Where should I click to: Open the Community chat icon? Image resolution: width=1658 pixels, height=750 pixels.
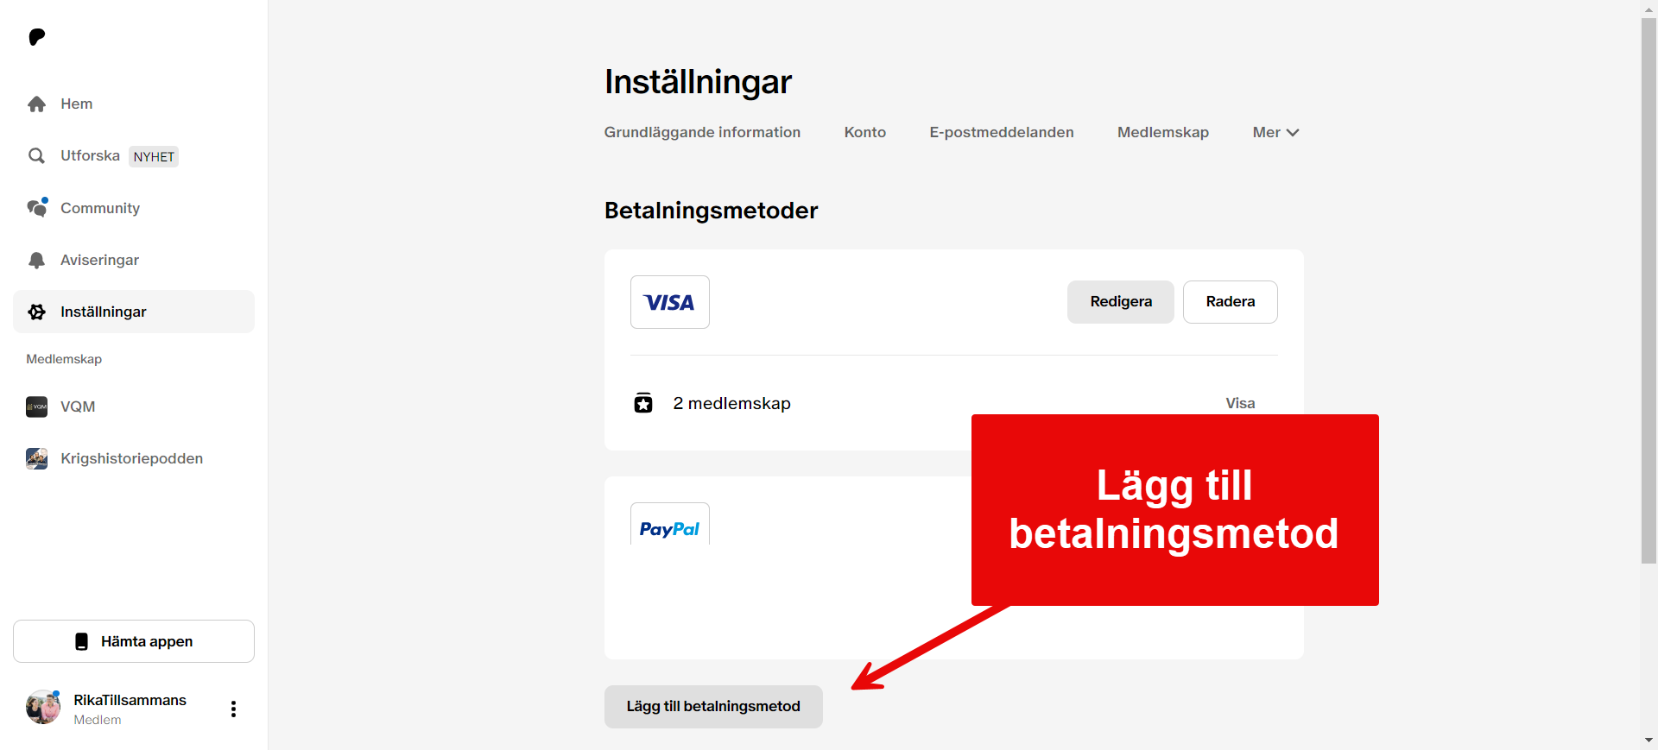coord(37,208)
